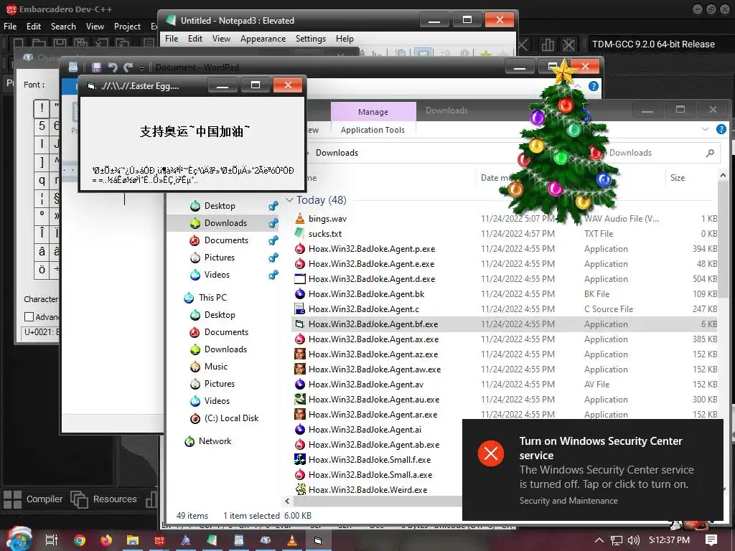Viewport: 735px width, 551px height.
Task: Click Dev-C++ Compiler tab grid icon
Action: tap(12, 499)
